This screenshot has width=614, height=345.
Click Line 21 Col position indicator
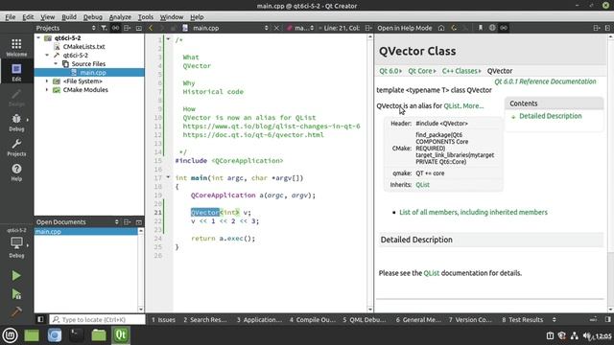click(342, 28)
